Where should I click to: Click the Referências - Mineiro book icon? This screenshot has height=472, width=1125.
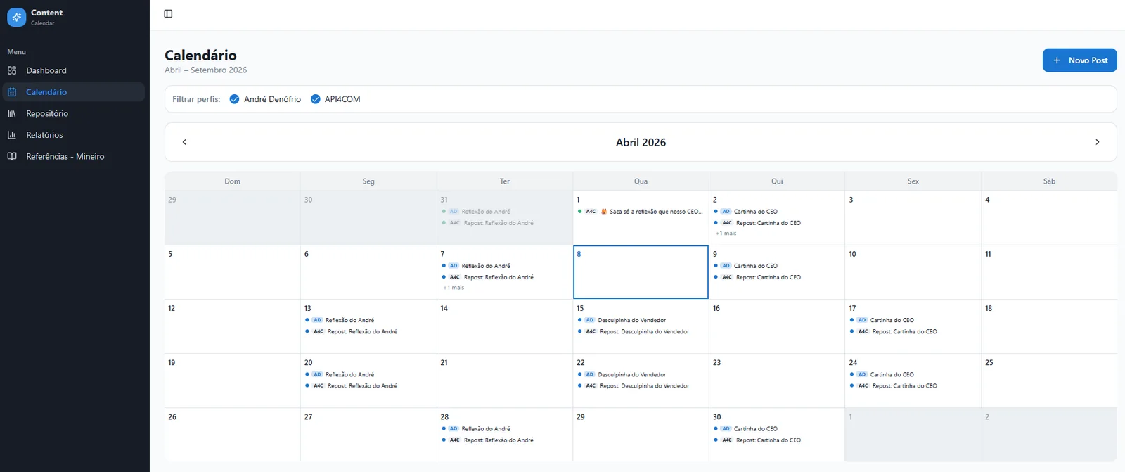click(x=12, y=156)
